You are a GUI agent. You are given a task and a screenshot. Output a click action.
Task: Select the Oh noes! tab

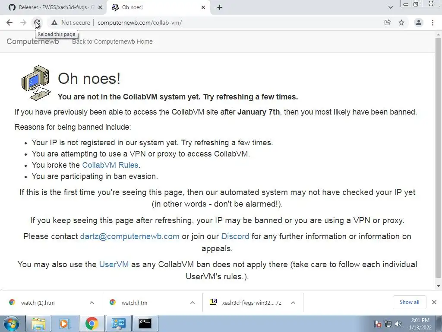click(158, 7)
